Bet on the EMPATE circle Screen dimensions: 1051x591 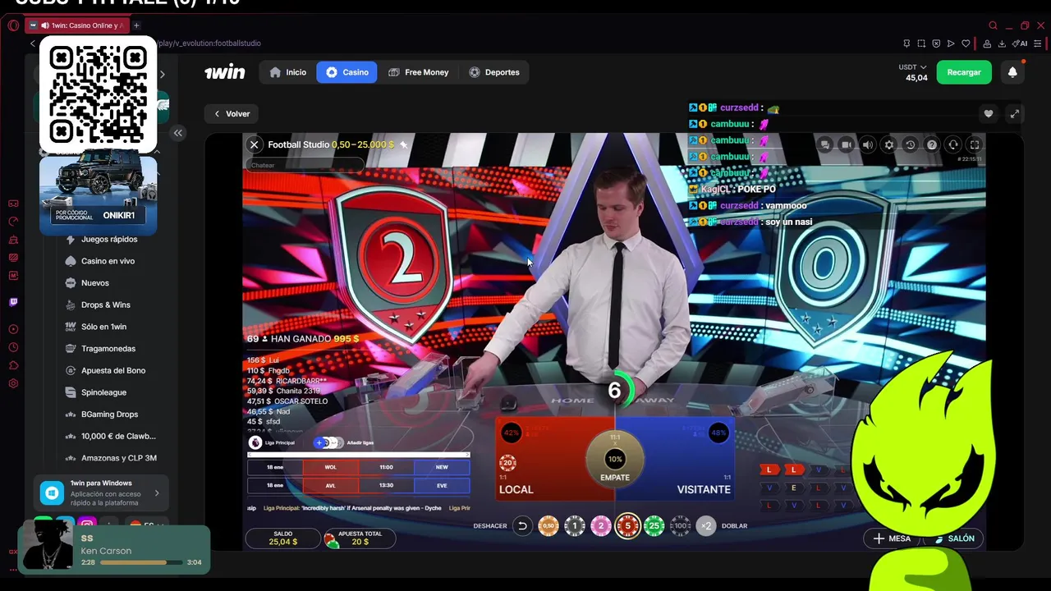coord(615,460)
